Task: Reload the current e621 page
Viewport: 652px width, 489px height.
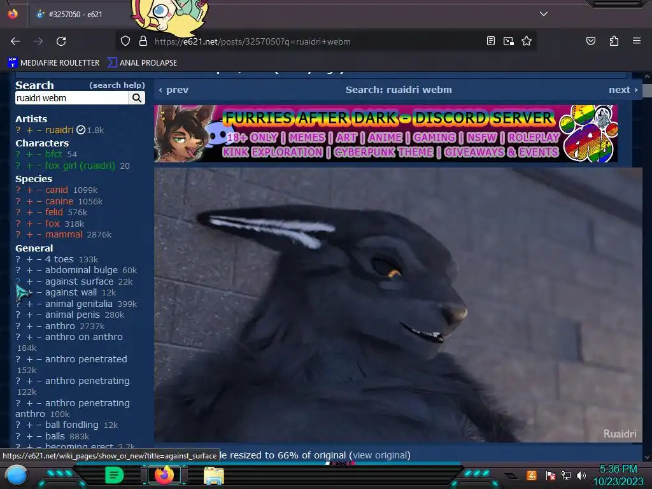Action: click(x=61, y=41)
